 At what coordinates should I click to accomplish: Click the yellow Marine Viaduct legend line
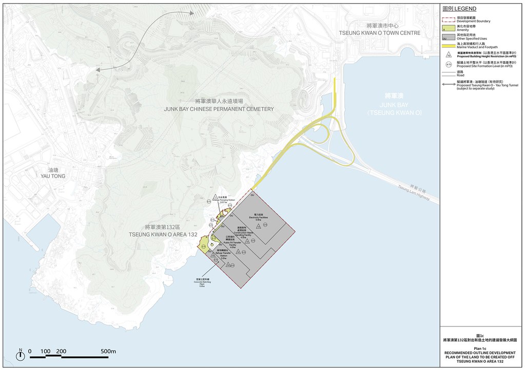(x=449, y=46)
